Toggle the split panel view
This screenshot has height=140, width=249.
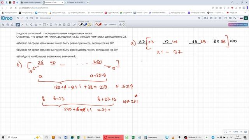click(226, 18)
